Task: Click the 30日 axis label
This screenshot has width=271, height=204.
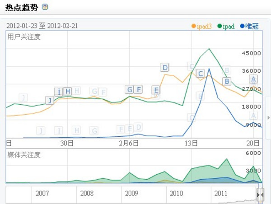Action: (x=67, y=143)
